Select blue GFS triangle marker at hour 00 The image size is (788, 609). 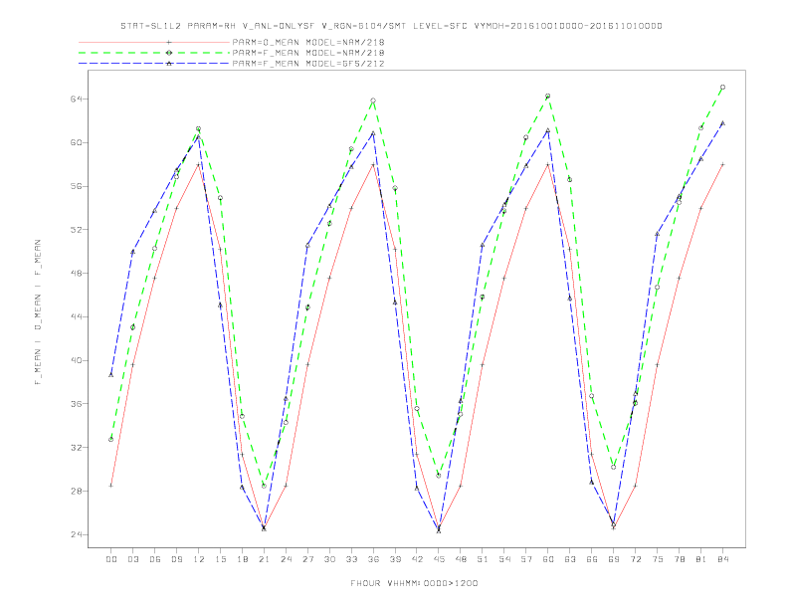[111, 375]
